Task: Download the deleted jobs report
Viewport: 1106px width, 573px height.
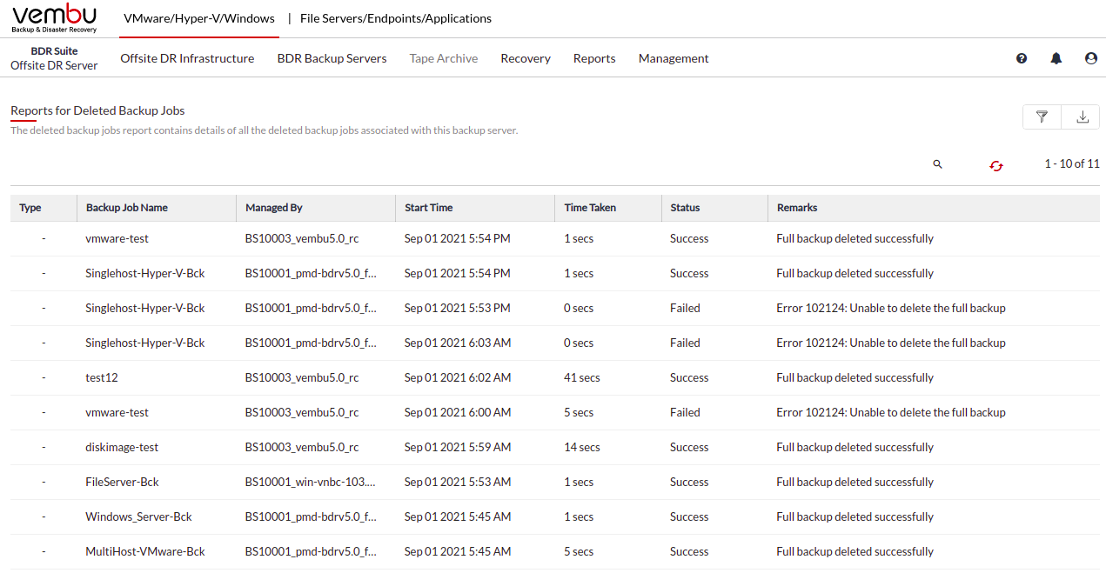Action: (1083, 117)
